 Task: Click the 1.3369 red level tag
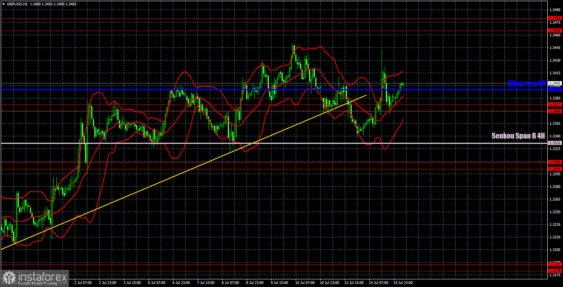555,111
